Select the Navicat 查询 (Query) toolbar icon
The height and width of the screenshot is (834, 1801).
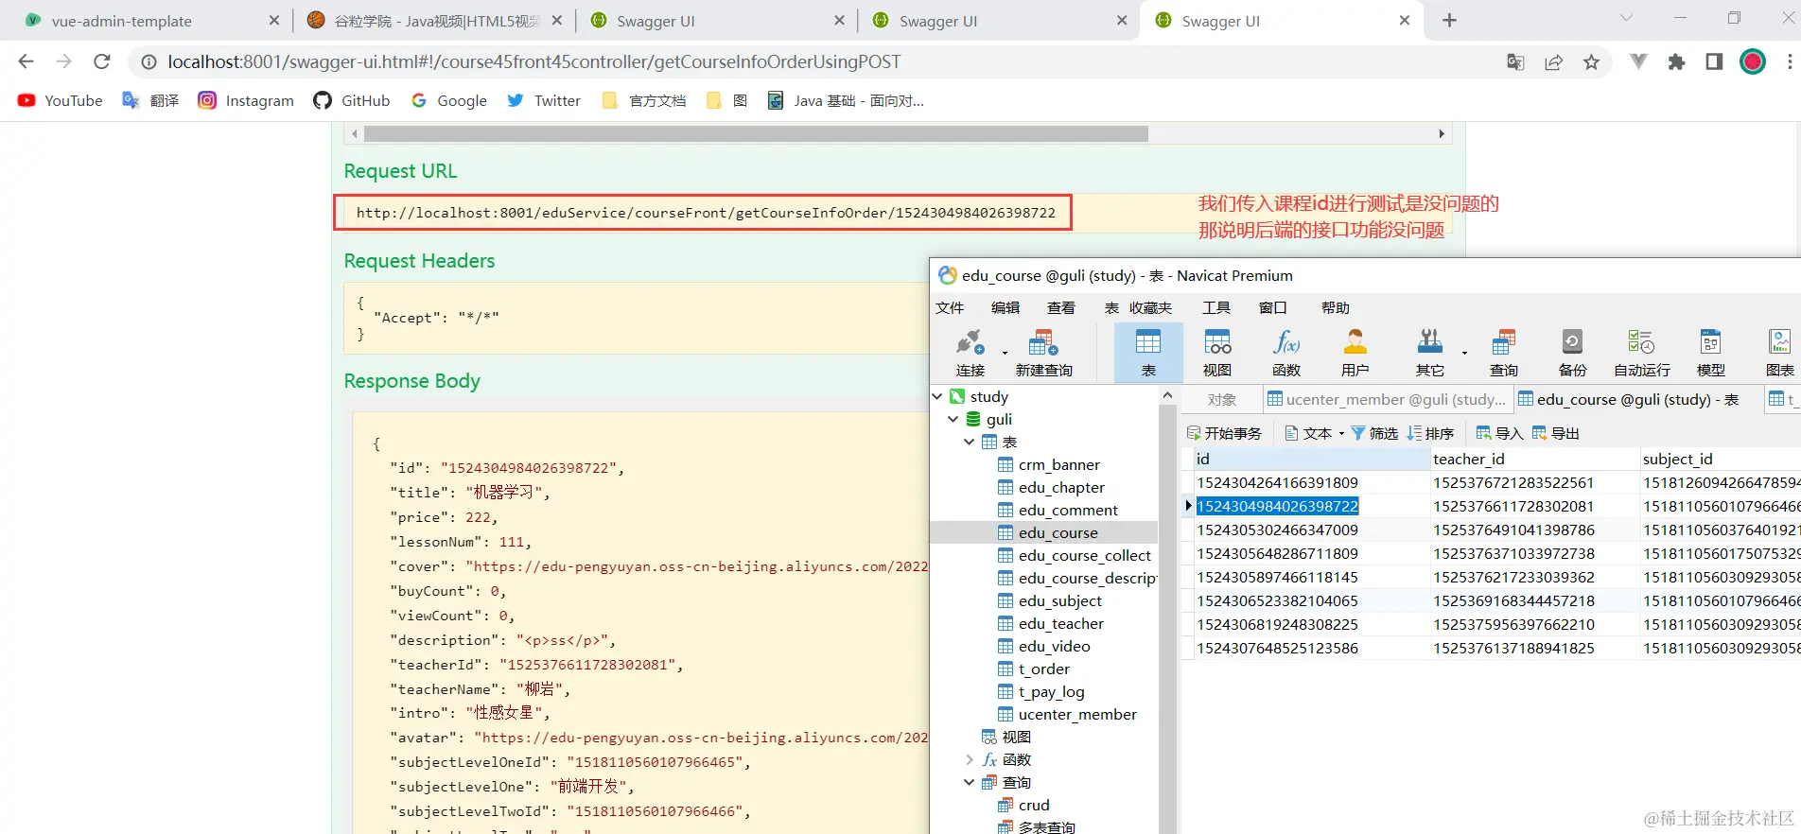[x=1504, y=353]
